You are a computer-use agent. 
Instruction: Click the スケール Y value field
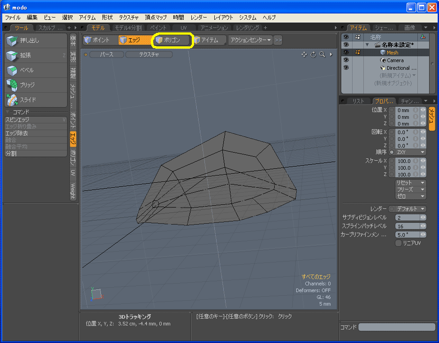[x=408, y=167]
